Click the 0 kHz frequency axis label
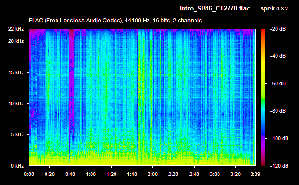This screenshot has height=185, width=299. click(x=17, y=166)
